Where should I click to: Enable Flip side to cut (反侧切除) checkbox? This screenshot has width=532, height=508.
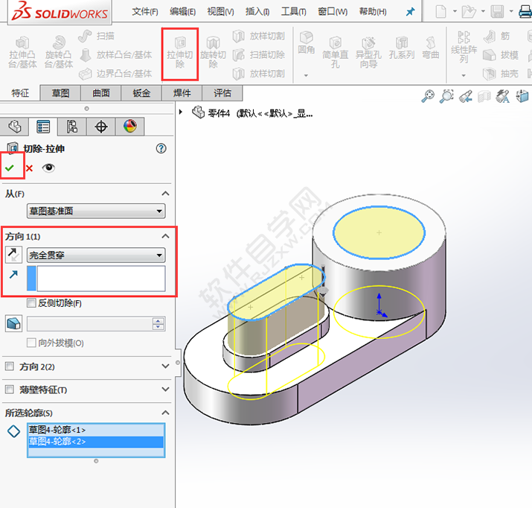pos(31,303)
